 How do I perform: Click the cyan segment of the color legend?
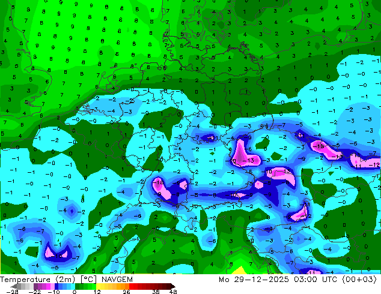pos(73,286)
